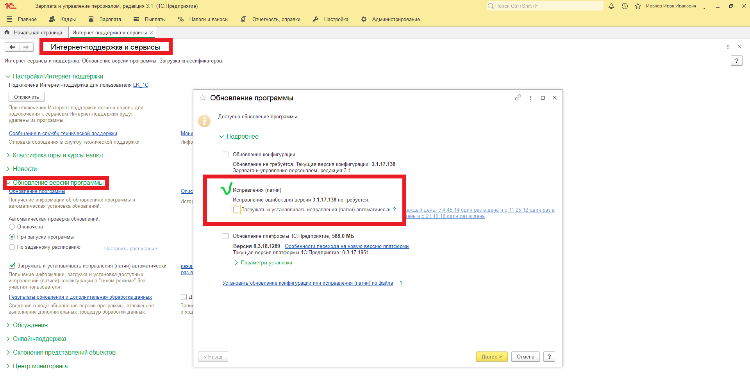Click the favorites star in title bar

(638, 6)
